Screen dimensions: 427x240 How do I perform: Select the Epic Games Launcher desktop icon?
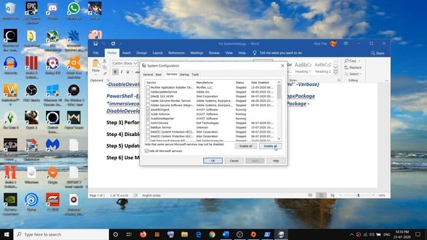(x=31, y=12)
